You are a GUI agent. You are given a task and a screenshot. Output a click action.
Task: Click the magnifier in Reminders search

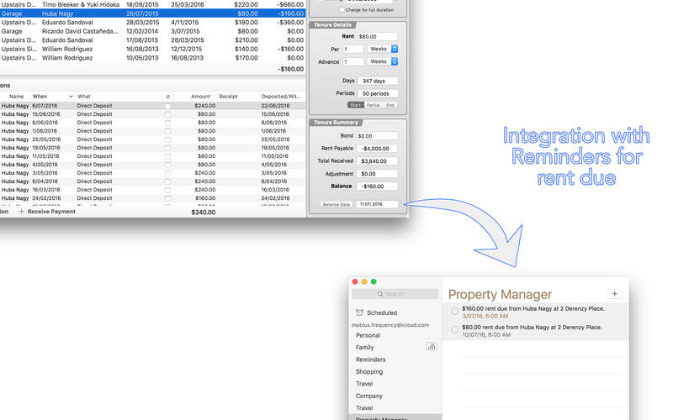(380, 294)
